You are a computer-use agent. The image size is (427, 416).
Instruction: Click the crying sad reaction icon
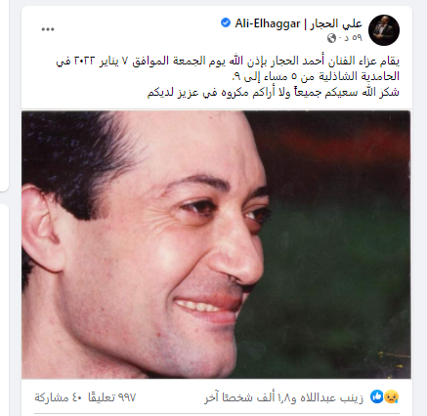392,396
